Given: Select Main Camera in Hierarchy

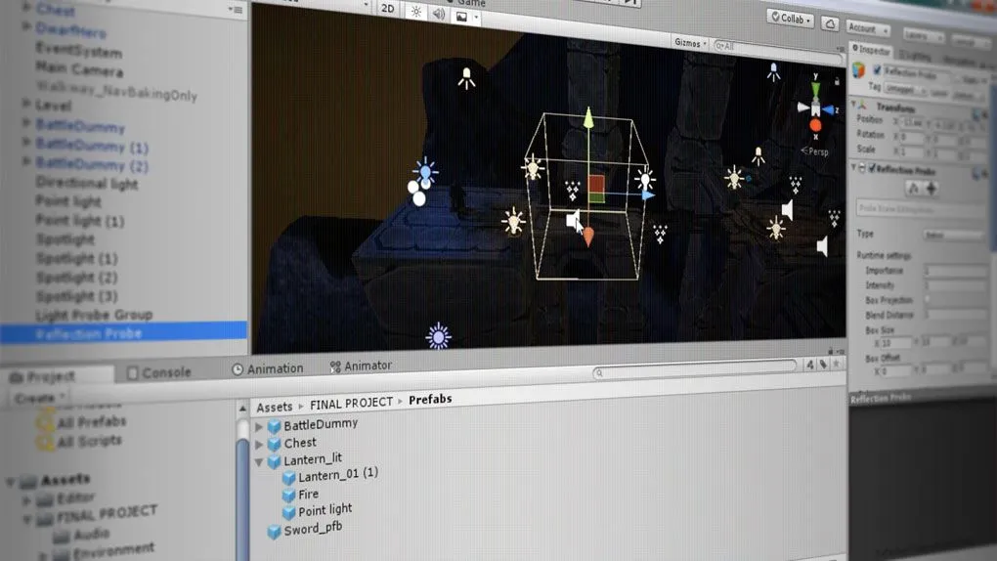Looking at the screenshot, I should (79, 69).
